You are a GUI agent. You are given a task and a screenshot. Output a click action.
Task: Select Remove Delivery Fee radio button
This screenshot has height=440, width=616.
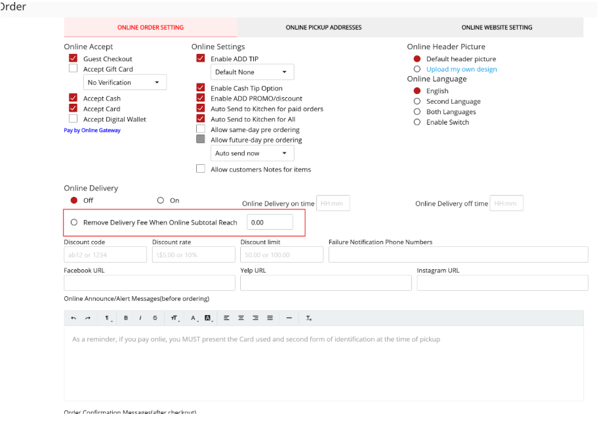[74, 222]
